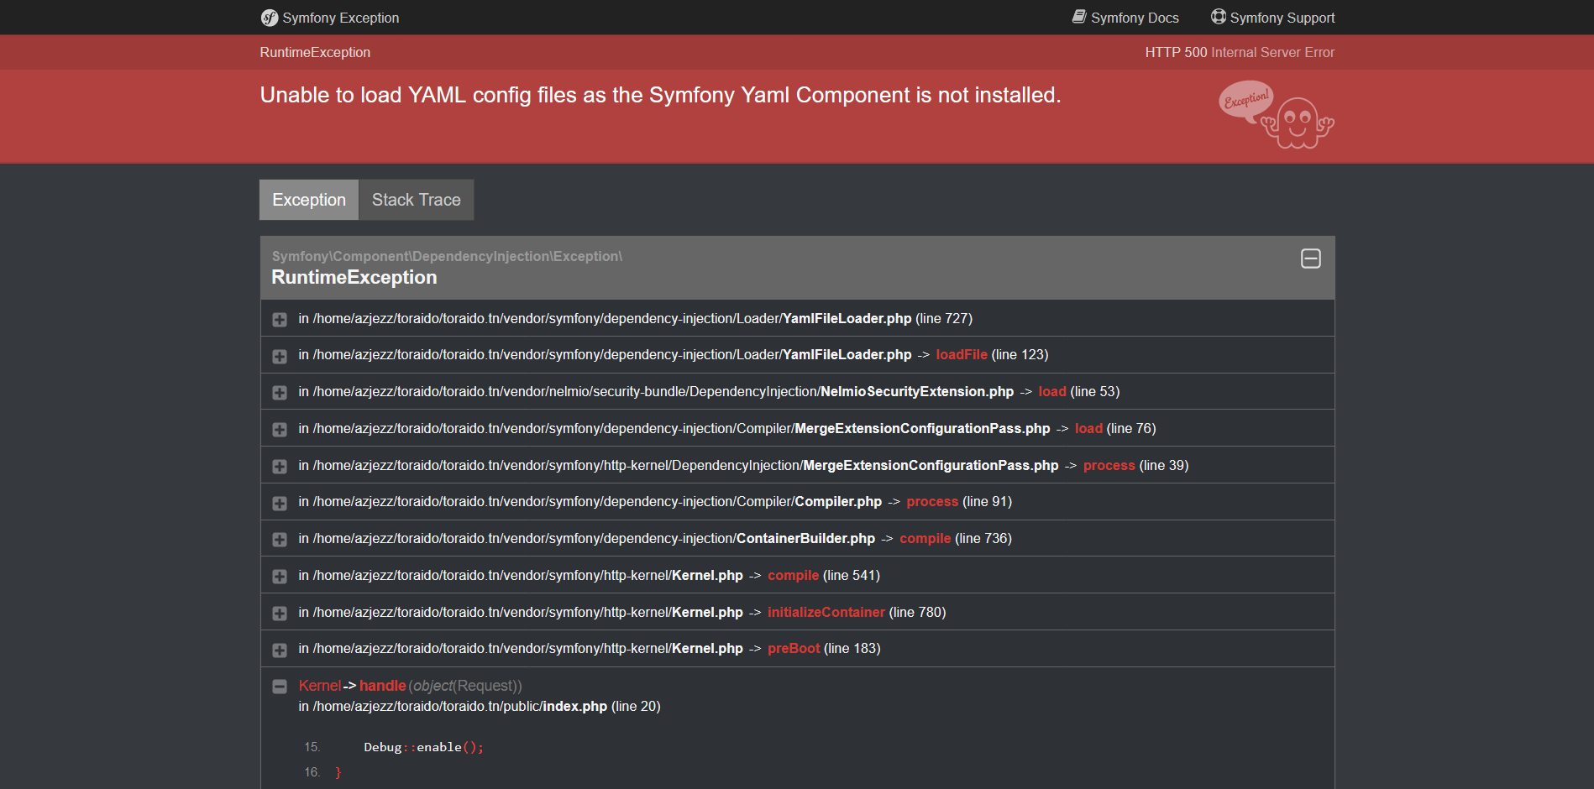The height and width of the screenshot is (789, 1594).
Task: Expand Compiler.php process line 91 row
Action: [x=280, y=503]
